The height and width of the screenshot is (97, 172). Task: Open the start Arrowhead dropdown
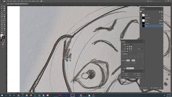[130, 60]
